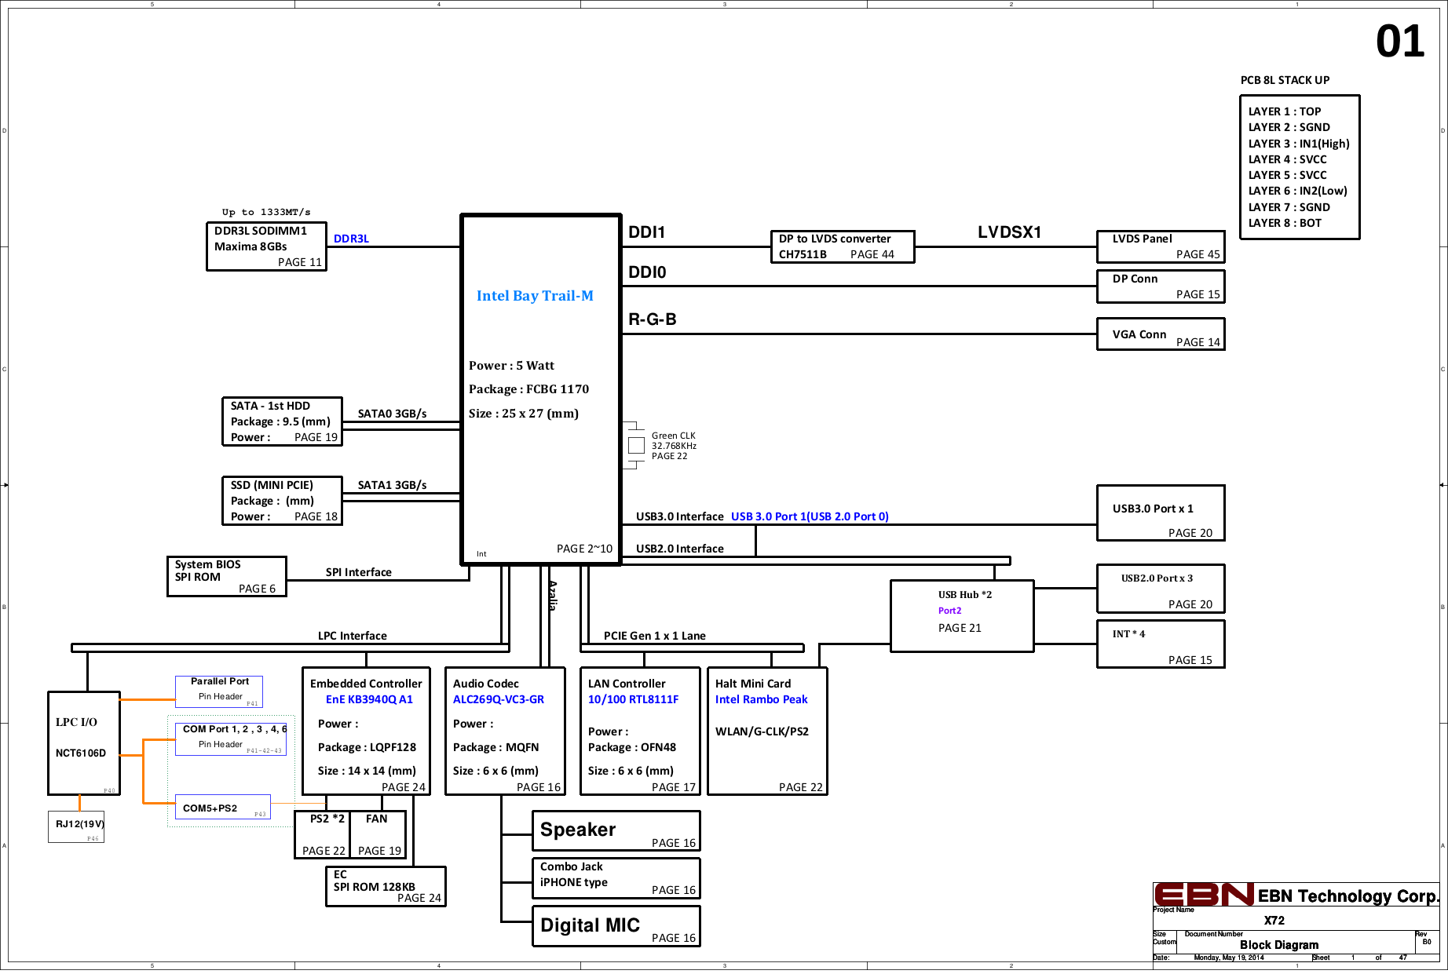Select the EC SPI ROM 128KB block
The image size is (1448, 974).
[x=386, y=886]
